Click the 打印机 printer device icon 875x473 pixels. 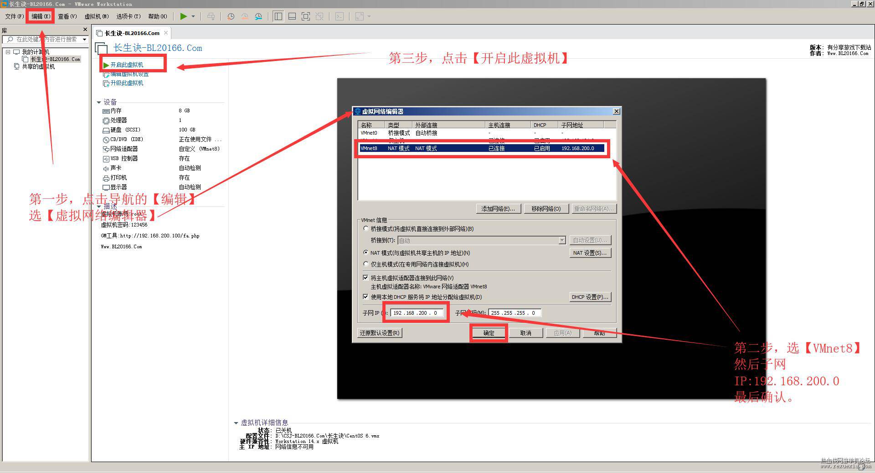(106, 178)
